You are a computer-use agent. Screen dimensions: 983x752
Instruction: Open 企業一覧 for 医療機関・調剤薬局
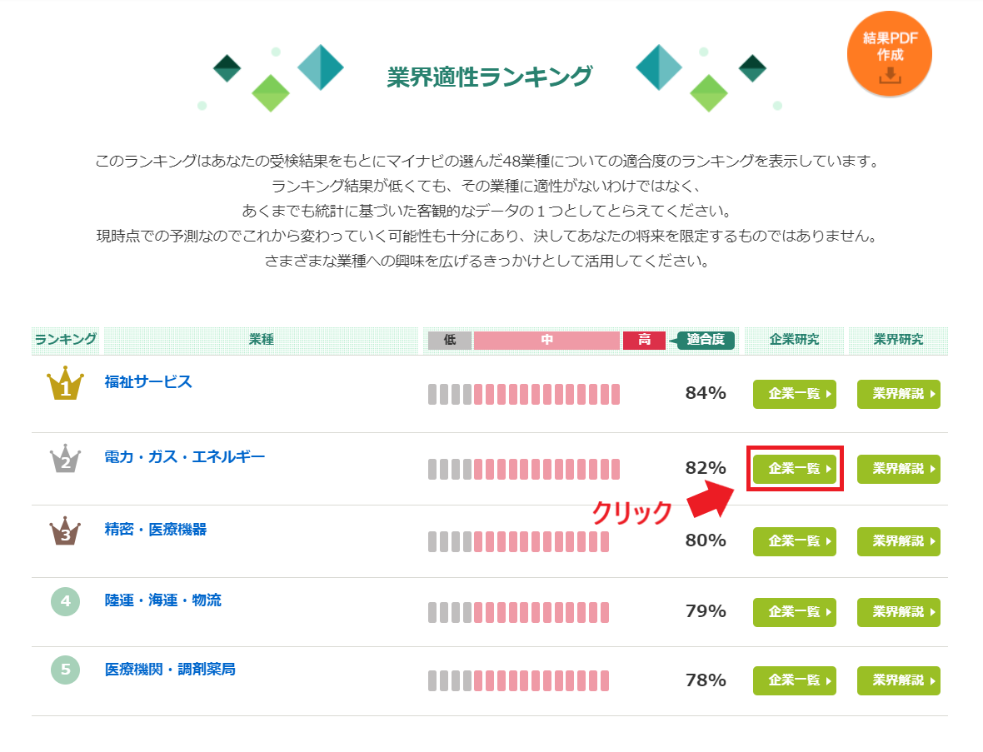click(794, 680)
